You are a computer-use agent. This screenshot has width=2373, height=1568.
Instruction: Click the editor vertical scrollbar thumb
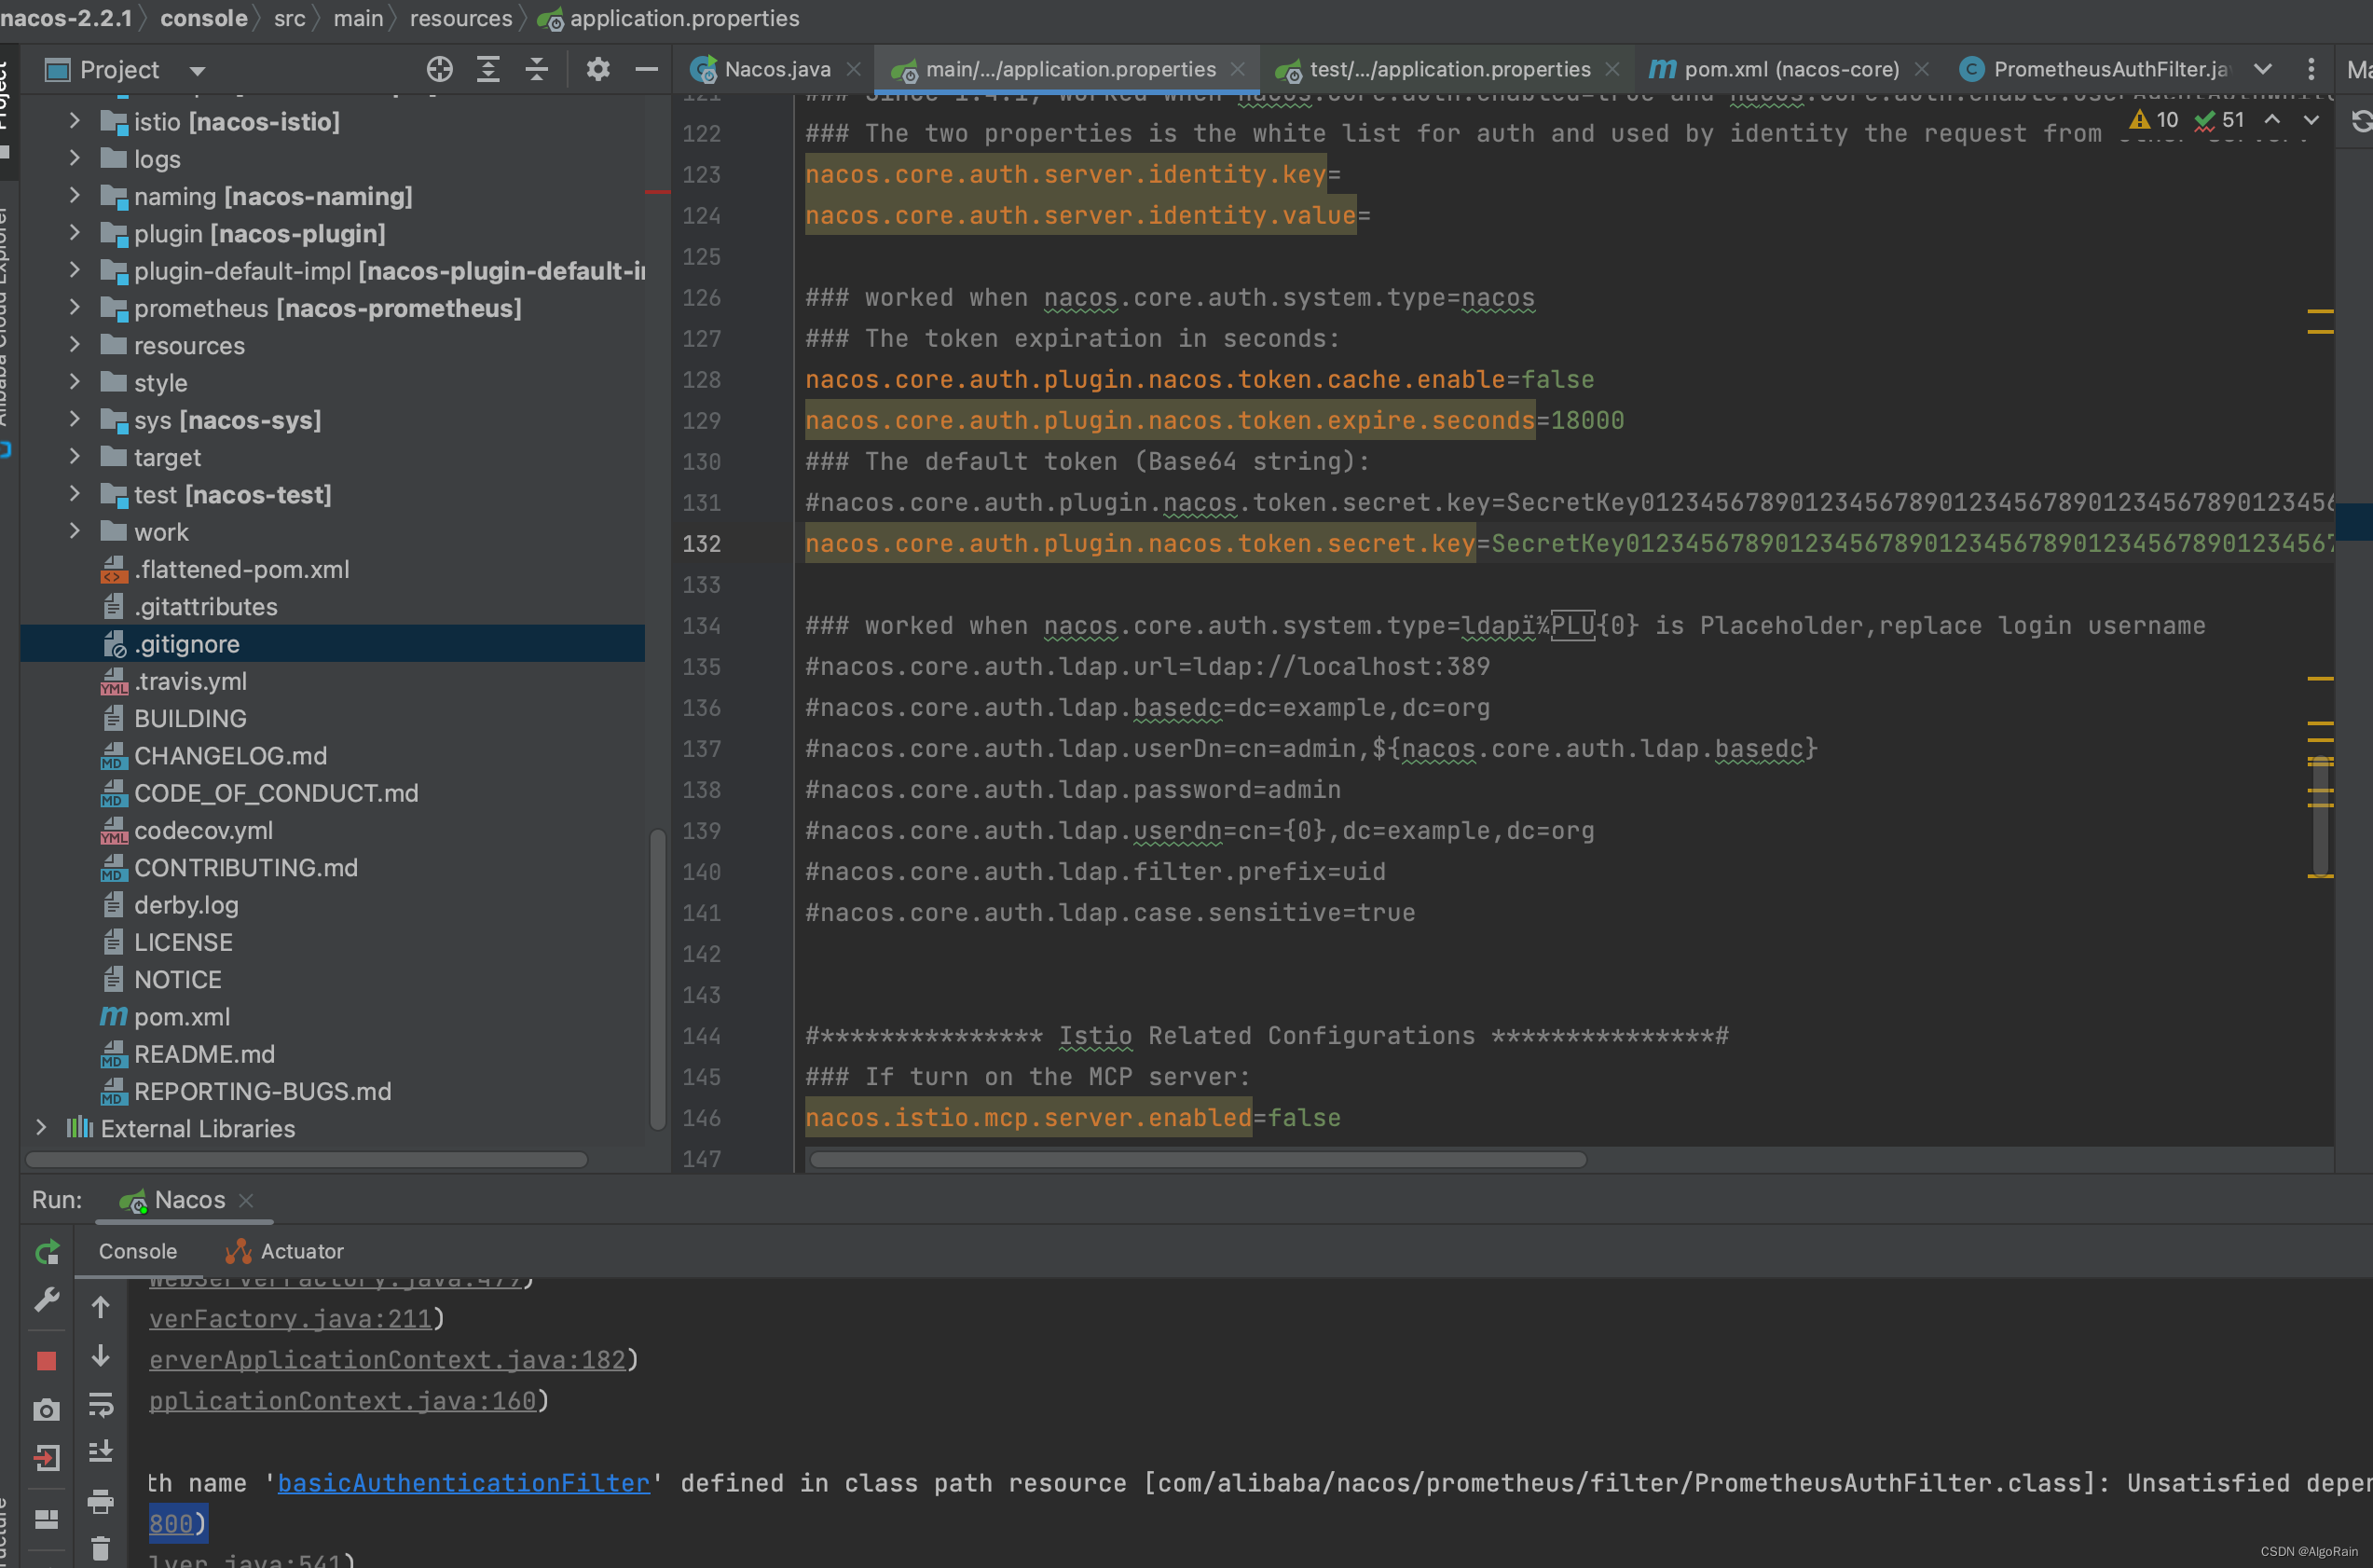point(2320,816)
